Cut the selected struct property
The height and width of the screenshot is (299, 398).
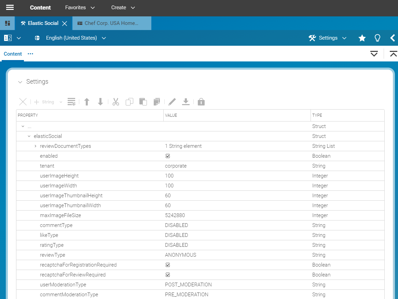(x=115, y=102)
